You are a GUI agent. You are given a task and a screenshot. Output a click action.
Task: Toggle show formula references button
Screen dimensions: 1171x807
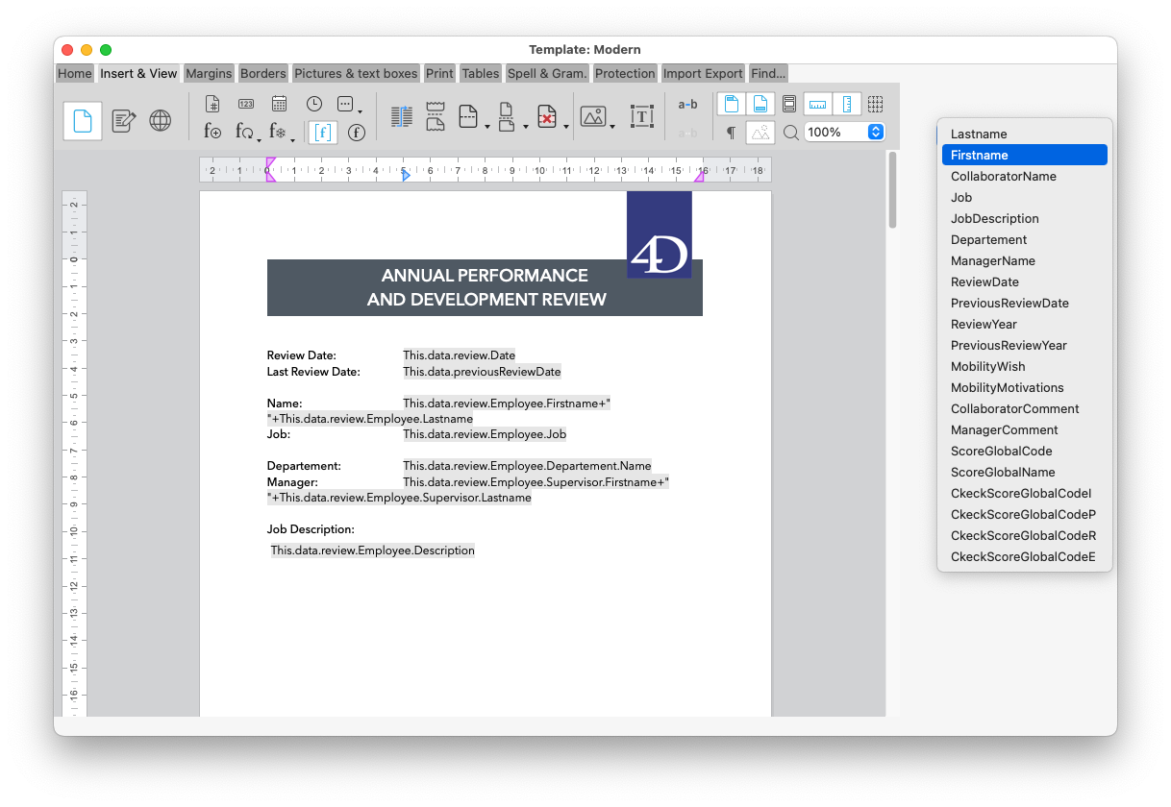tap(322, 132)
